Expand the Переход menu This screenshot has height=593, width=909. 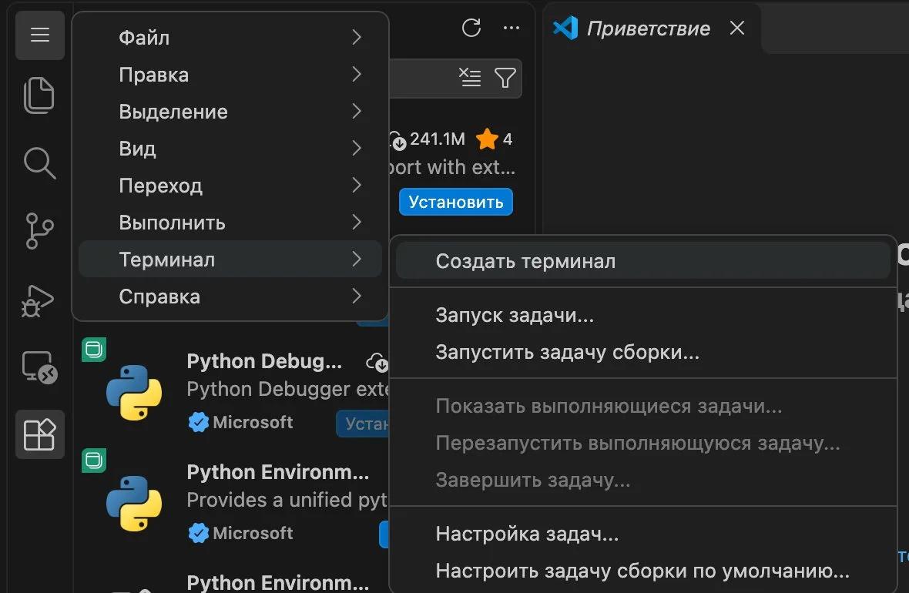[x=230, y=186]
